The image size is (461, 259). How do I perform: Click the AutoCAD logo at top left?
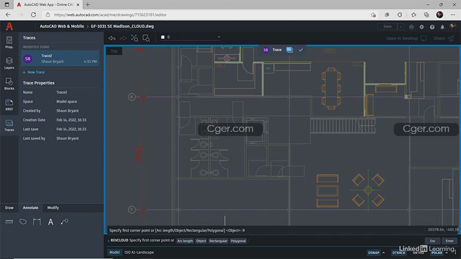coord(9,27)
